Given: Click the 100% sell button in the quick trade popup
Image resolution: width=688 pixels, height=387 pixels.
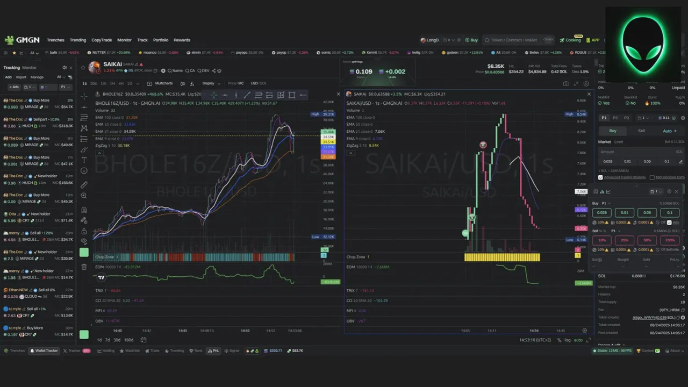Looking at the screenshot, I should tap(670, 240).
